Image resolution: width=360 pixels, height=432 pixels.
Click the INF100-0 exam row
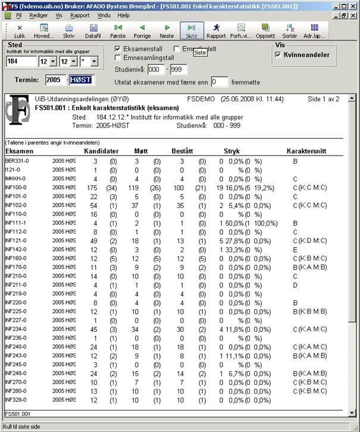(x=174, y=188)
